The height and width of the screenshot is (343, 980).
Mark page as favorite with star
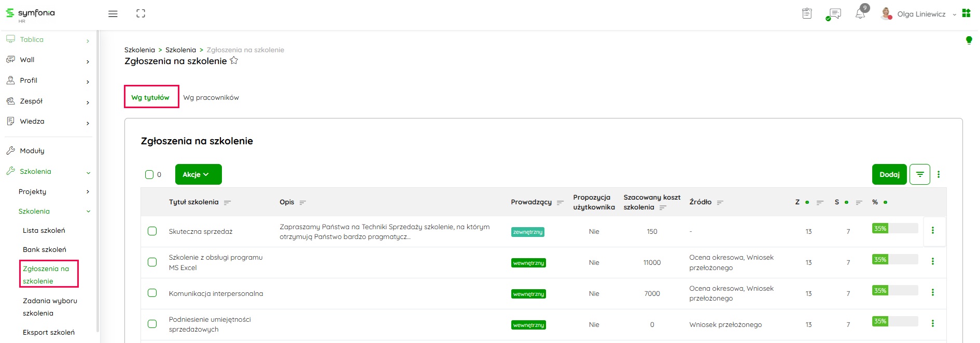click(234, 61)
